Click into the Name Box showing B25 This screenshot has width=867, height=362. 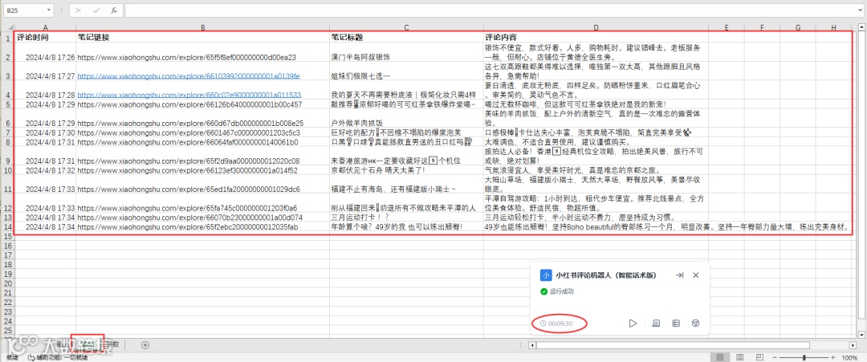(24, 10)
